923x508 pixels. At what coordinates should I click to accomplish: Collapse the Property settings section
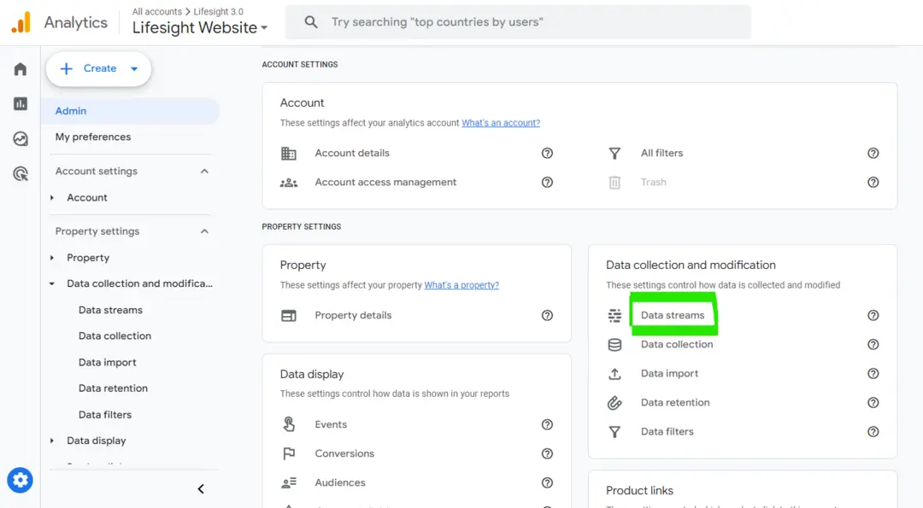(x=204, y=231)
